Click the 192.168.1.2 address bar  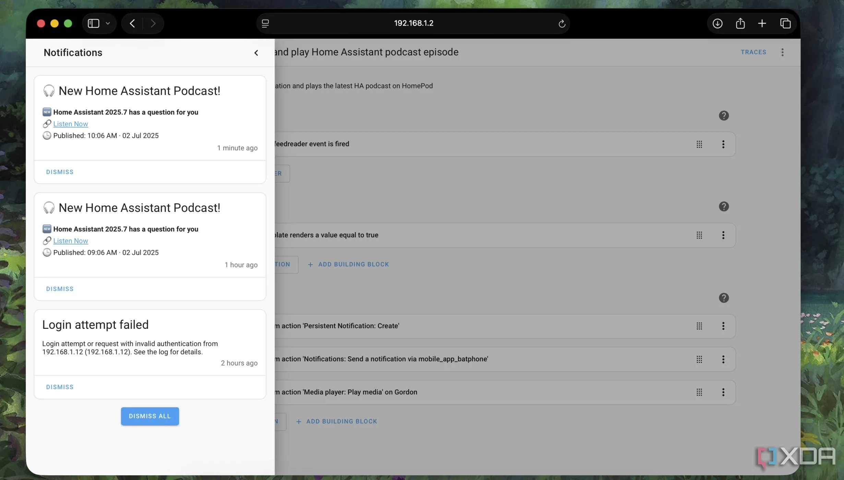[413, 23]
